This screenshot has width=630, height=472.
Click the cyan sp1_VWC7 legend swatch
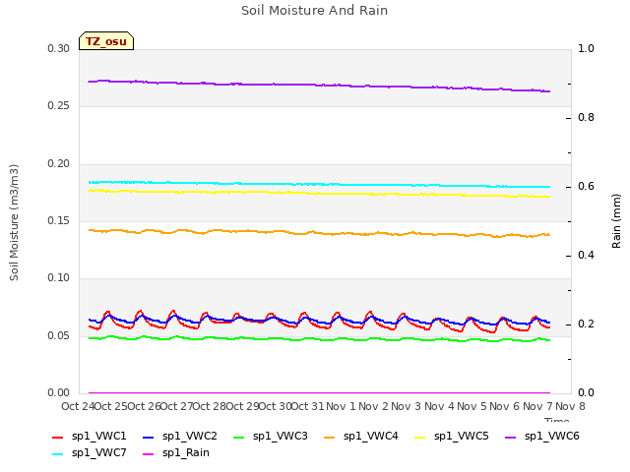(x=58, y=454)
